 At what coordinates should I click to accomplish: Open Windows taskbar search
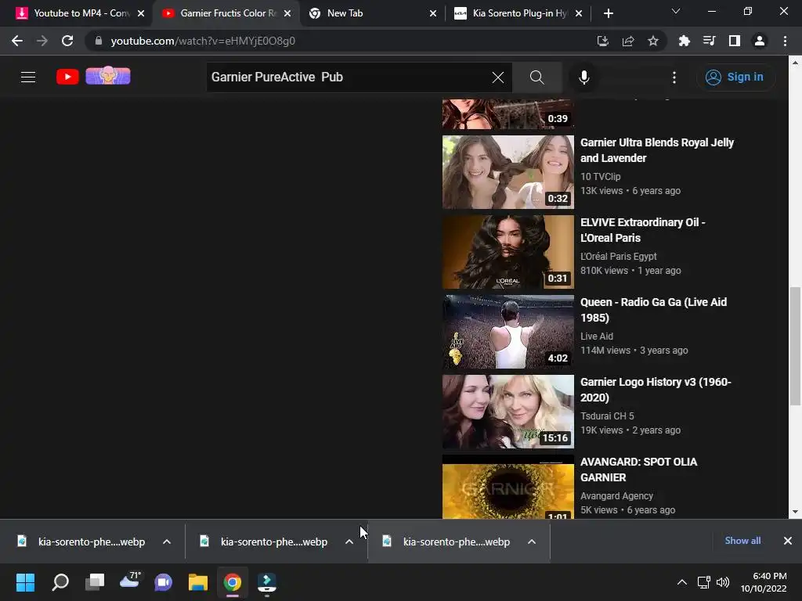tap(60, 582)
